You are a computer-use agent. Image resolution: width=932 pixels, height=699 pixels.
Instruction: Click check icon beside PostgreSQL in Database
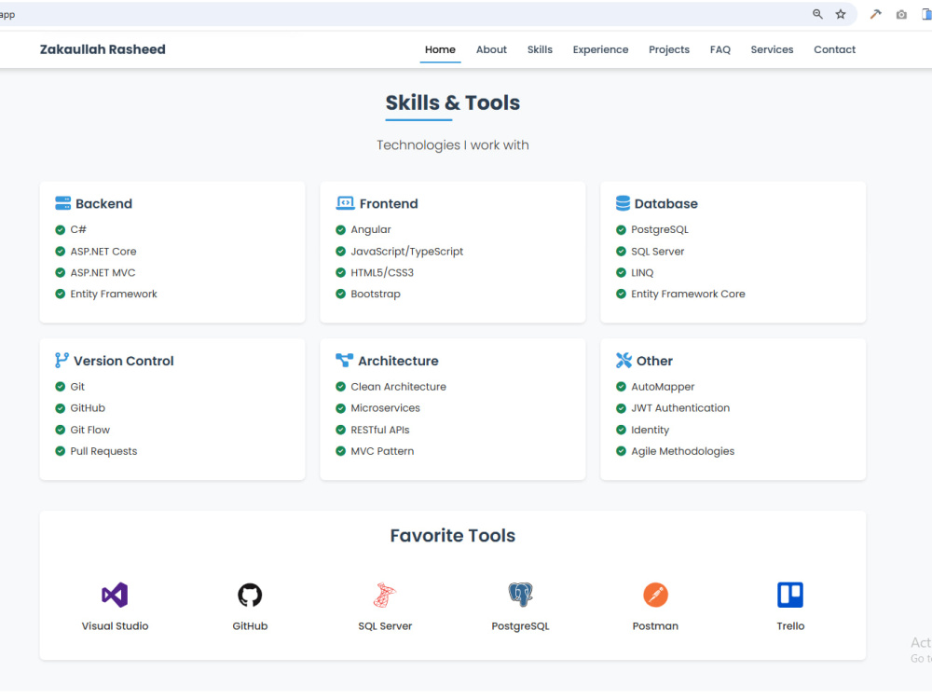pyautogui.click(x=621, y=229)
